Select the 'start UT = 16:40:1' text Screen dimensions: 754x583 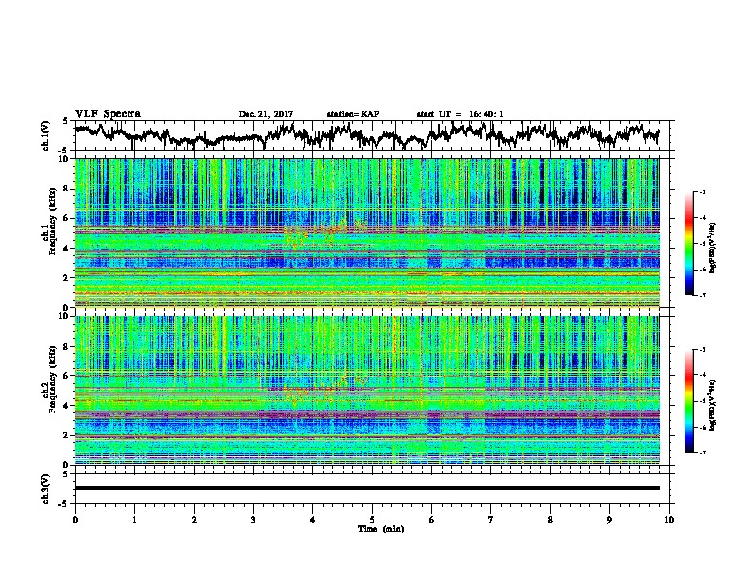[x=460, y=114]
